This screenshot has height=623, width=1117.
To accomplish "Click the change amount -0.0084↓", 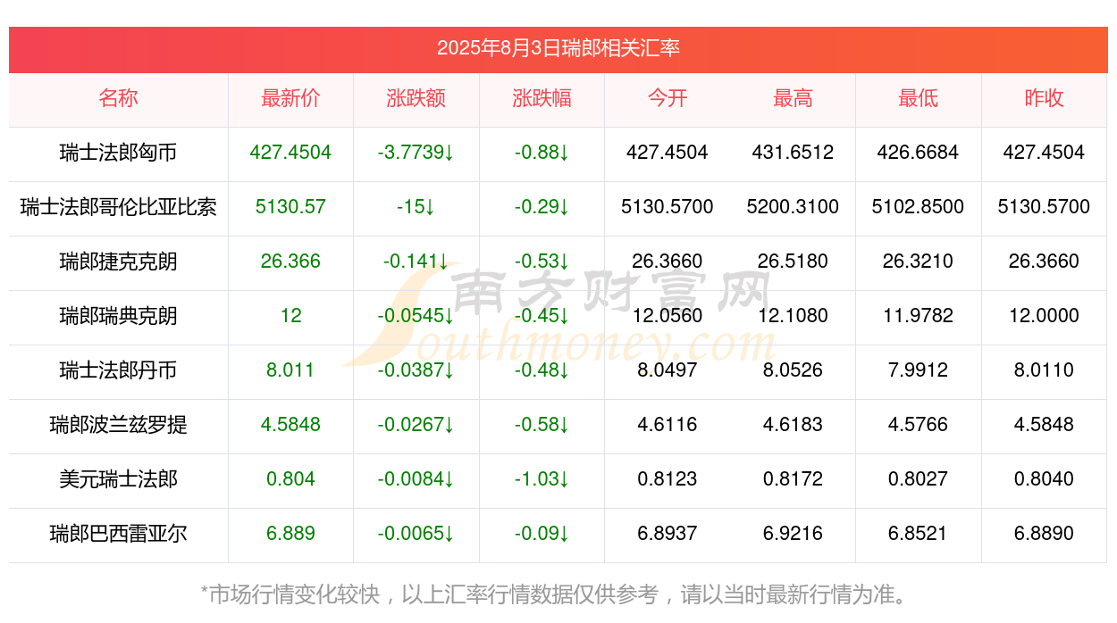I will pyautogui.click(x=416, y=479).
